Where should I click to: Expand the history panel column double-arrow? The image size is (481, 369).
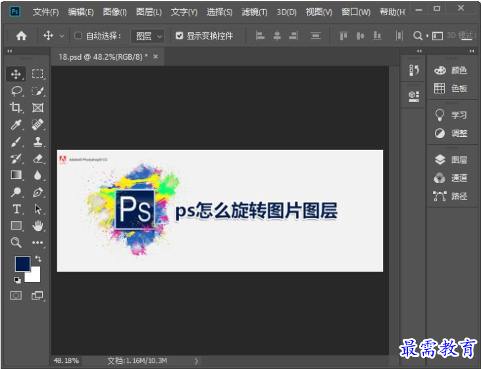(419, 51)
